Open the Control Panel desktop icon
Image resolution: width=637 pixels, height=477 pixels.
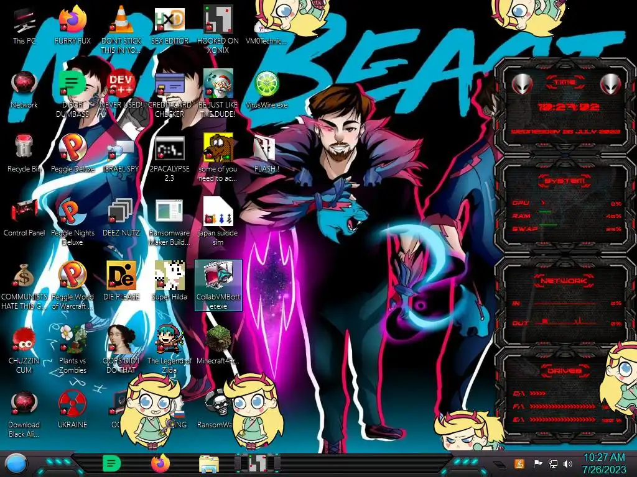pos(24,217)
